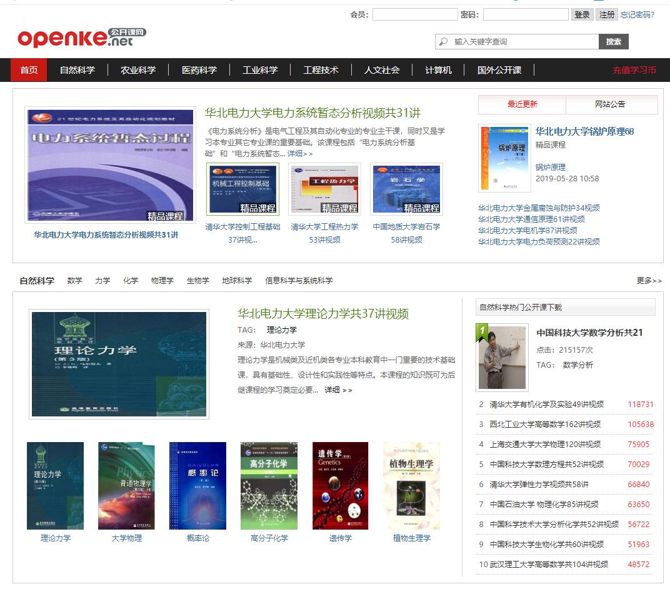Image resolution: width=670 pixels, height=594 pixels.
Task: Click the 密码 password input field
Action: pyautogui.click(x=526, y=14)
